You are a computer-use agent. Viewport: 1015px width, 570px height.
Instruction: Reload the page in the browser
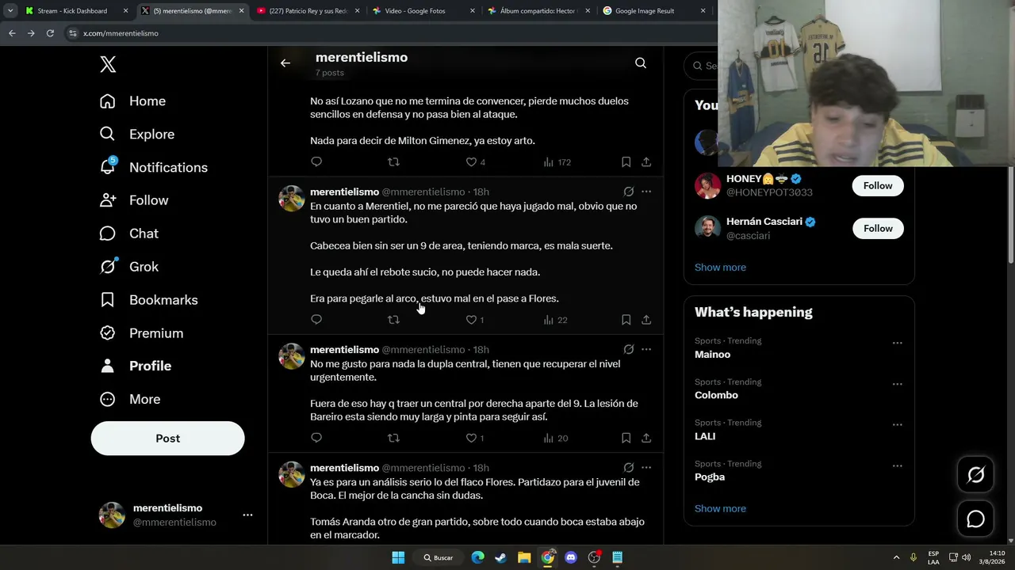pos(50,33)
